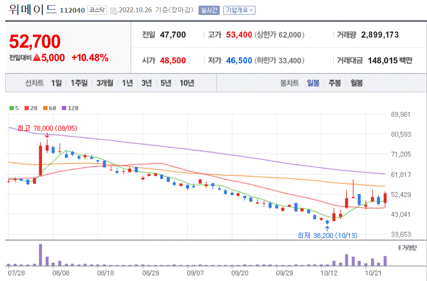Select the 10년 line chart tab
This screenshot has width=427, height=281.
[187, 83]
